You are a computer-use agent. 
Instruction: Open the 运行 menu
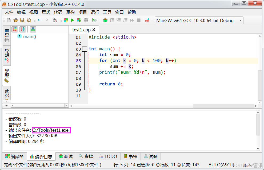[x=95, y=12]
